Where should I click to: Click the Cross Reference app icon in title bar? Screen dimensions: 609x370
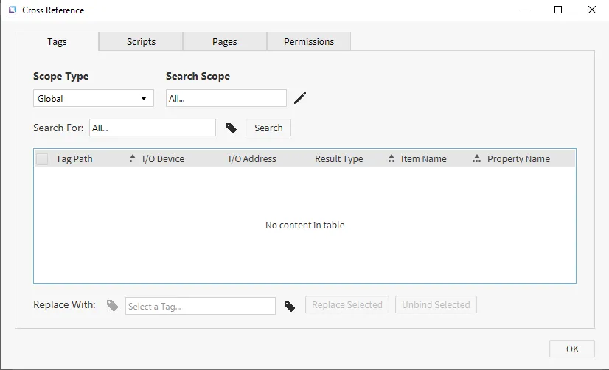(12, 10)
